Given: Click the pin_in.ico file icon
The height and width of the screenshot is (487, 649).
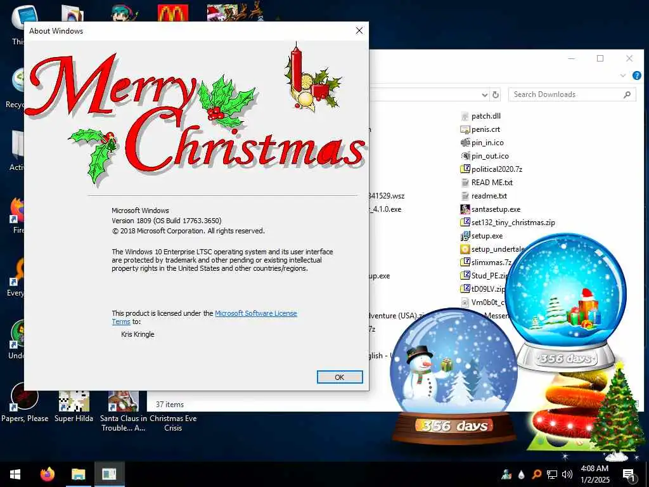Looking at the screenshot, I should point(465,143).
